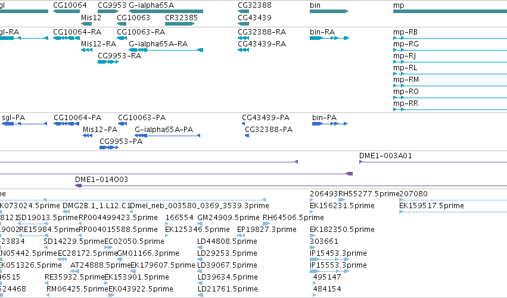Click the SD19013.5prime EST label
The width and height of the screenshot is (507, 298).
tap(48, 218)
